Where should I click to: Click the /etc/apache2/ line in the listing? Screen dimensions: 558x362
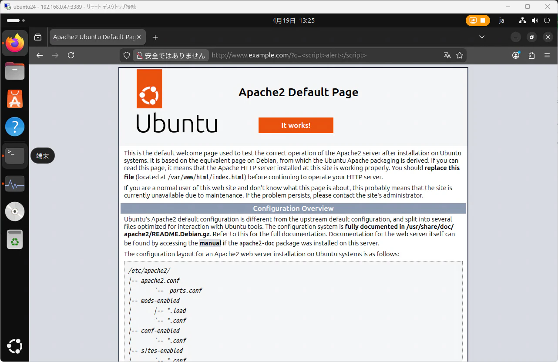click(149, 271)
